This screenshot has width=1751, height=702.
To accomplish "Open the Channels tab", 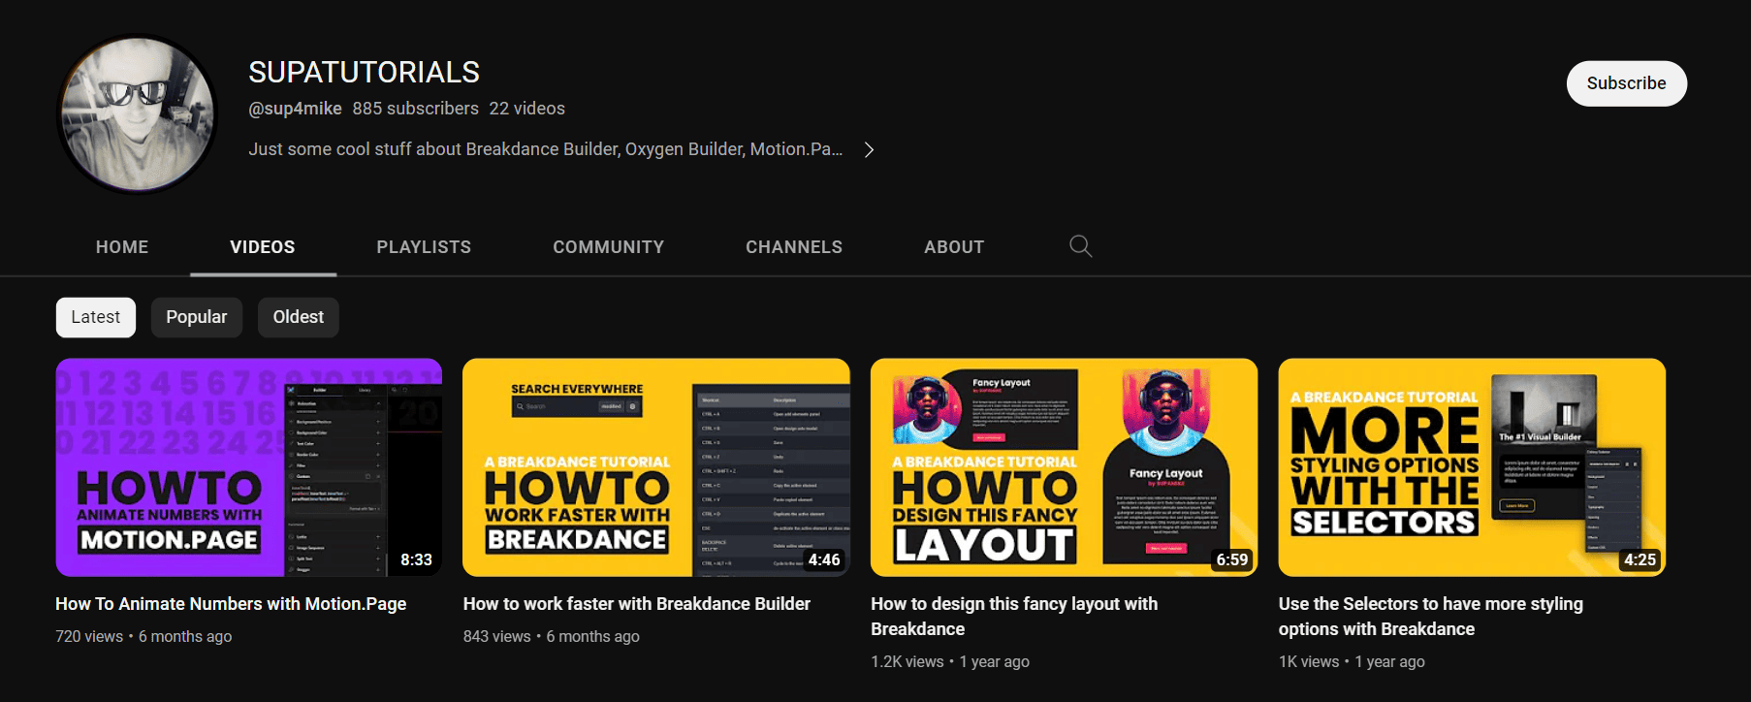I will [x=793, y=247].
